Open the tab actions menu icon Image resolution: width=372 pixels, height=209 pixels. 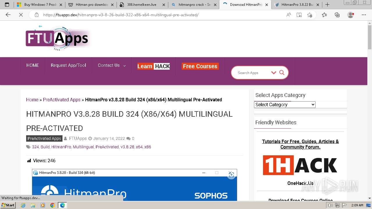tap(7, 5)
